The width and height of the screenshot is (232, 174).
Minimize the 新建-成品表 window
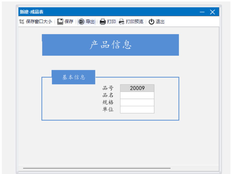(202, 12)
